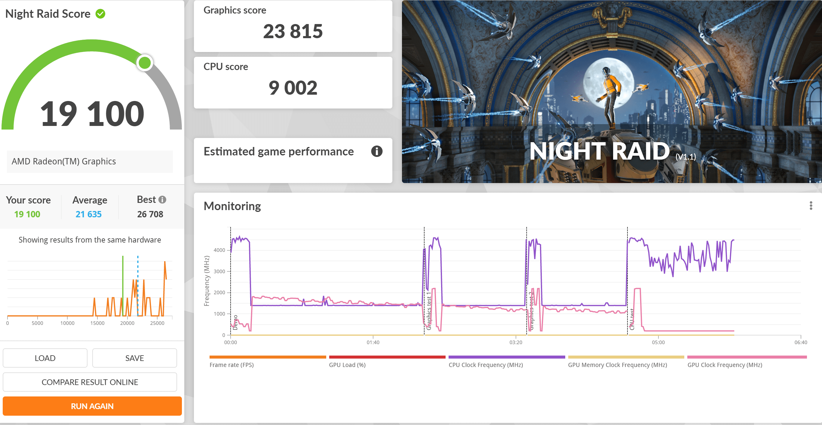822x425 pixels.
Task: Click the info icon beside Best score
Action: [162, 200]
